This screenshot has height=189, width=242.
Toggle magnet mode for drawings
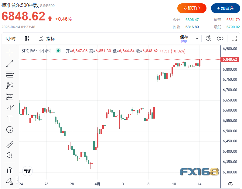point(10,170)
